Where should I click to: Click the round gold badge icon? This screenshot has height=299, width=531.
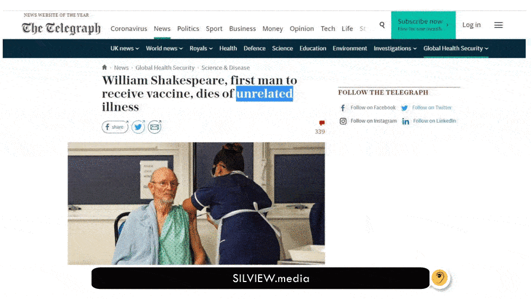point(440,278)
